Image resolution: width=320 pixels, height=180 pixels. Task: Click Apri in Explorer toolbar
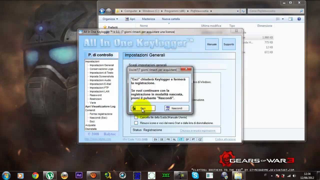tap(130, 19)
